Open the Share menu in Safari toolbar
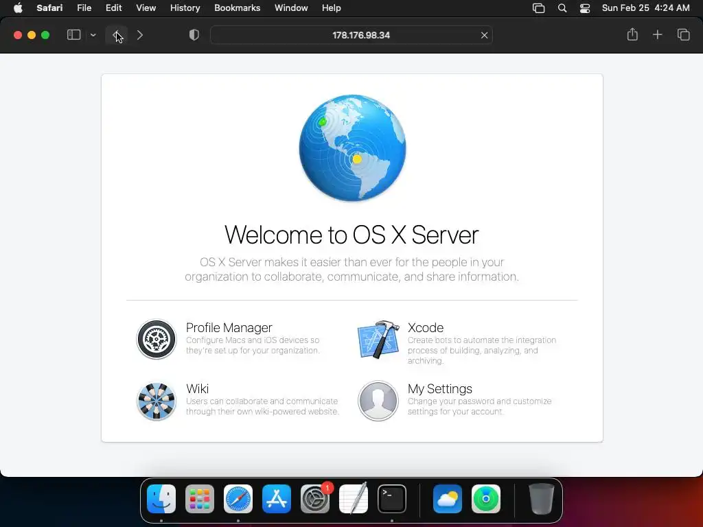 [632, 34]
